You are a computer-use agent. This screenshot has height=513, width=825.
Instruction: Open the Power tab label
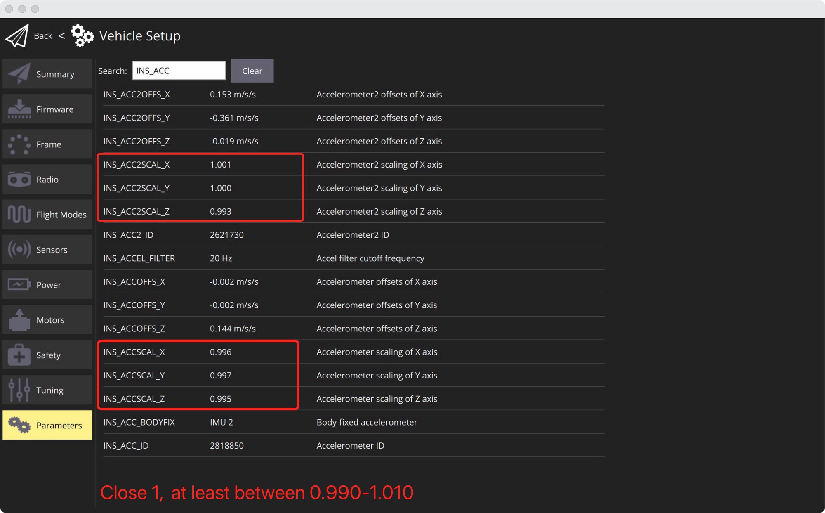click(x=49, y=285)
